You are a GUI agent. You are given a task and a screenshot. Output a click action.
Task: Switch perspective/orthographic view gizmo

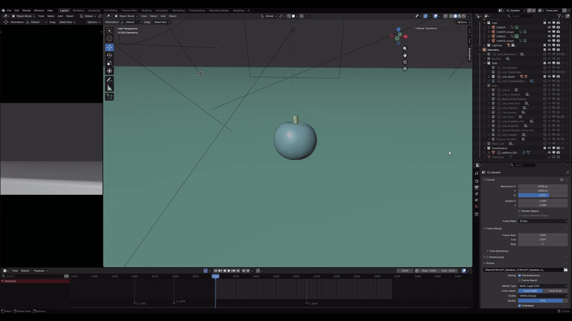(x=405, y=68)
